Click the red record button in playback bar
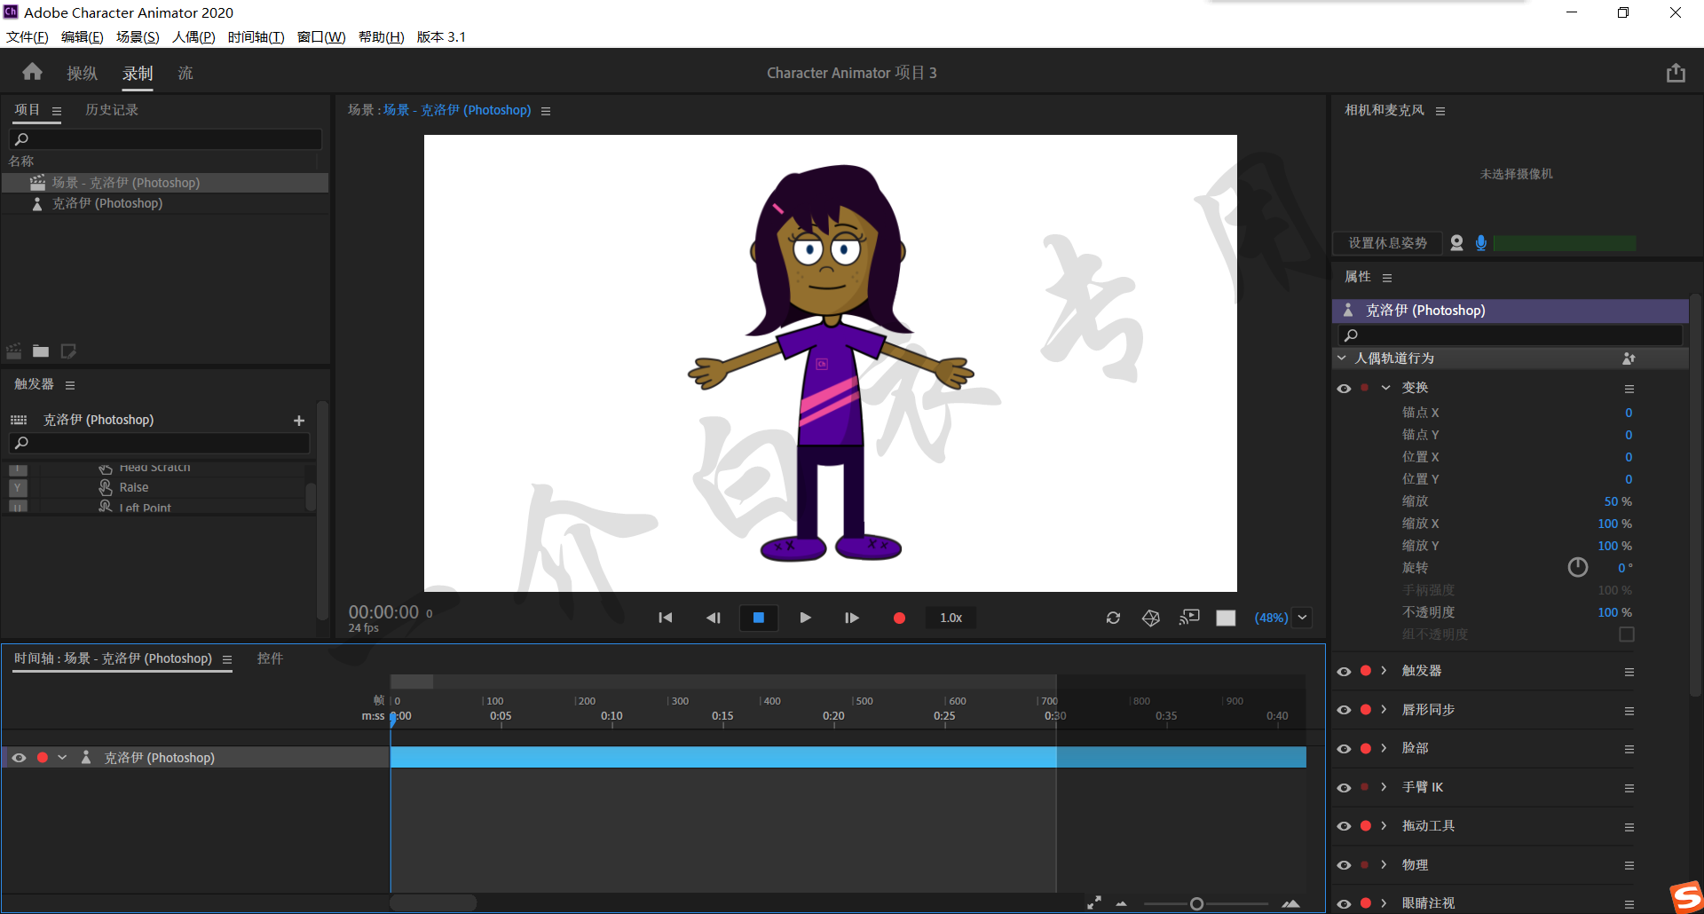1704x914 pixels. point(899,618)
